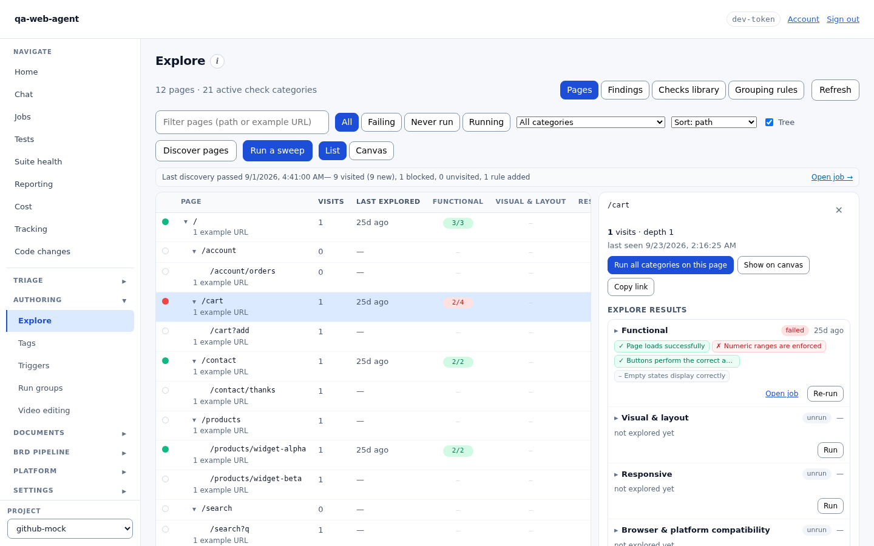The width and height of the screenshot is (874, 546).
Task: Open the Account link
Action: [x=803, y=19]
